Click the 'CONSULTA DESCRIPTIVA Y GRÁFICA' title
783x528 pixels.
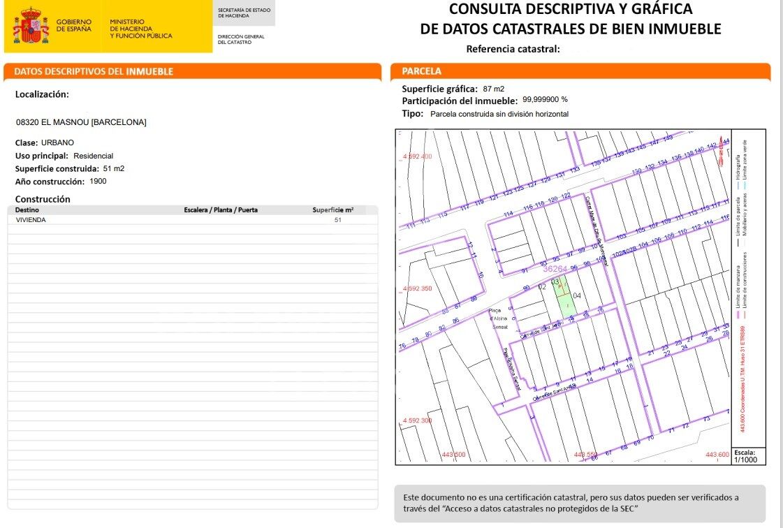point(571,9)
